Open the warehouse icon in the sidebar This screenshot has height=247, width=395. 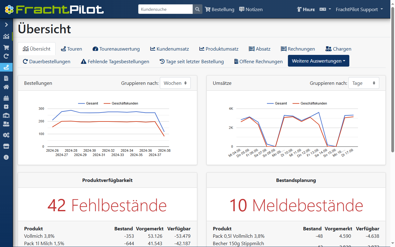click(6, 115)
